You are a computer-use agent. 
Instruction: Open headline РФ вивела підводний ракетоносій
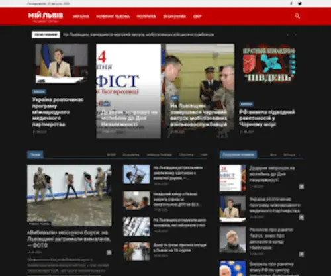[x=267, y=118]
